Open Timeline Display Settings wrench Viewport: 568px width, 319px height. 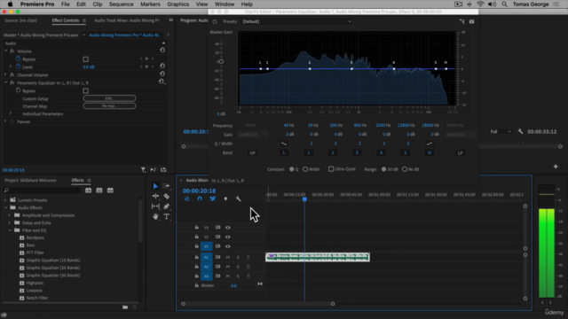coord(238,198)
